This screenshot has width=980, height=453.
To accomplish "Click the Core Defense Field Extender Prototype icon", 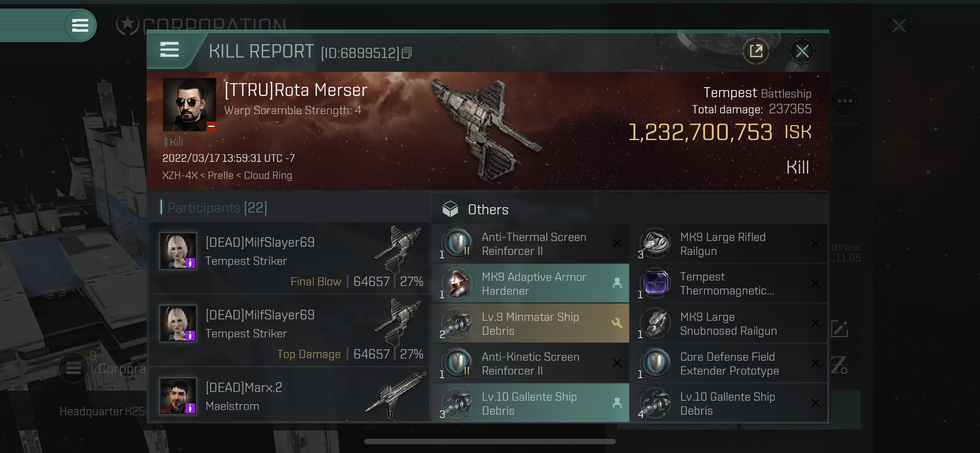I will click(x=656, y=363).
